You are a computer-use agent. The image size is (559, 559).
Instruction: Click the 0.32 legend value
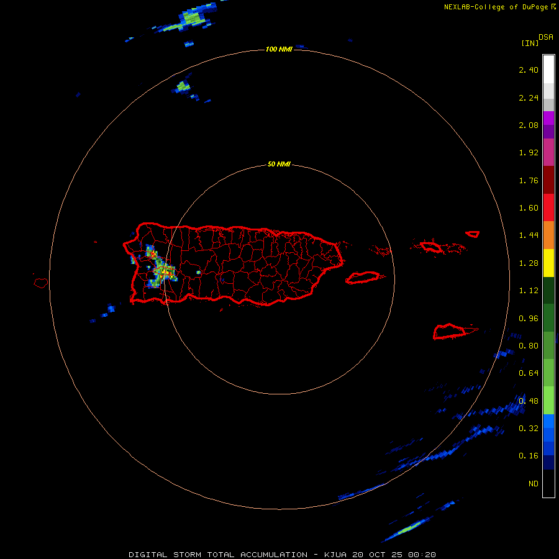(529, 429)
